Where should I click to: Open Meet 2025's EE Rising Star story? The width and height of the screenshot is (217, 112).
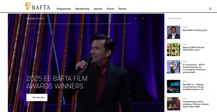[195, 30]
